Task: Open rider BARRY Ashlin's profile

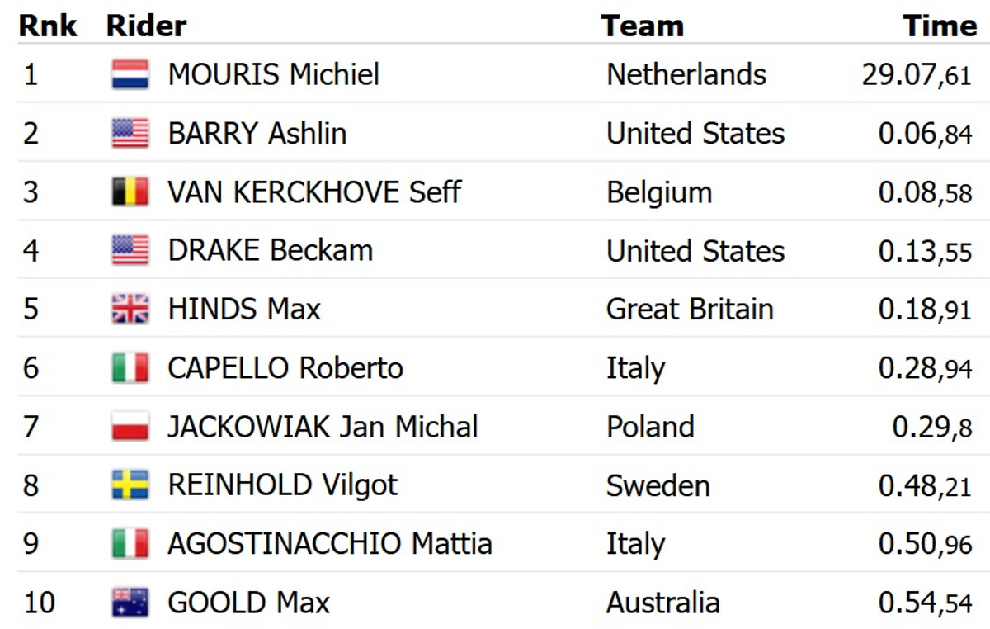Action: click(257, 133)
